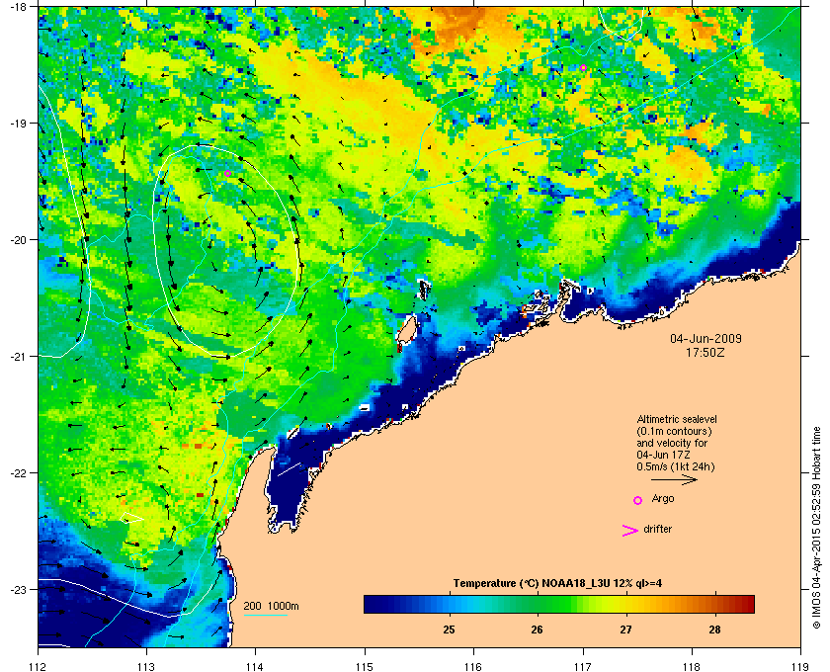
Task: Click the 'Argo' legend label
Action: (x=663, y=499)
